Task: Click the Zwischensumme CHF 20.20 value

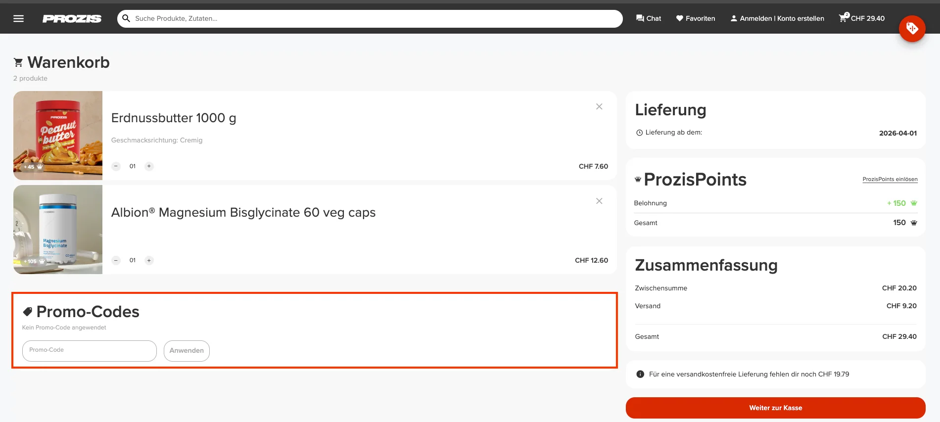Action: click(899, 288)
